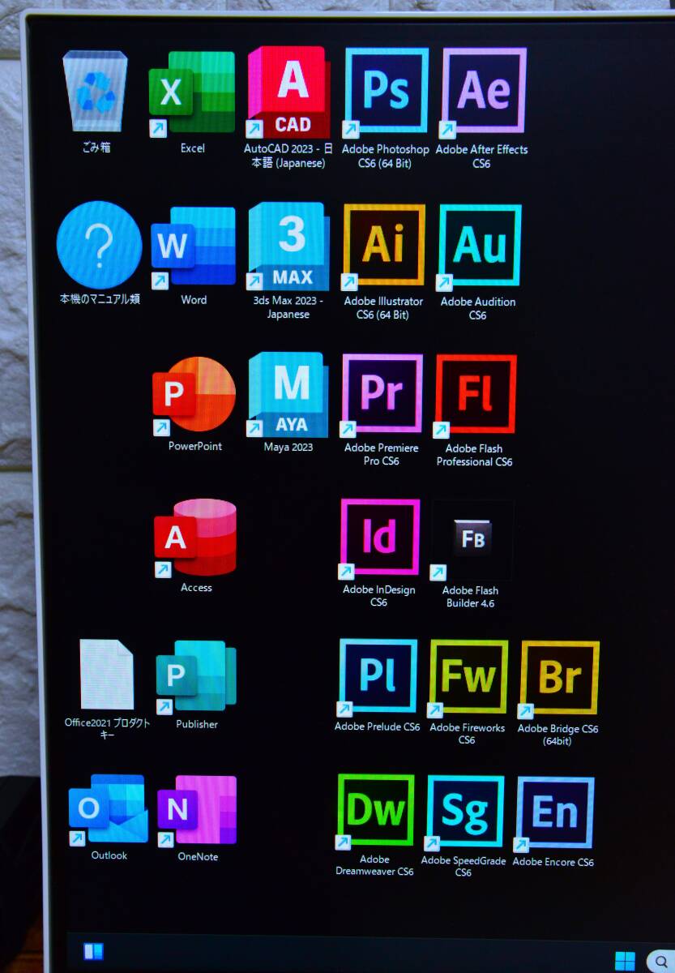Launch Adobe Premiere Pro CS6
675x973 pixels.
pyautogui.click(x=382, y=395)
